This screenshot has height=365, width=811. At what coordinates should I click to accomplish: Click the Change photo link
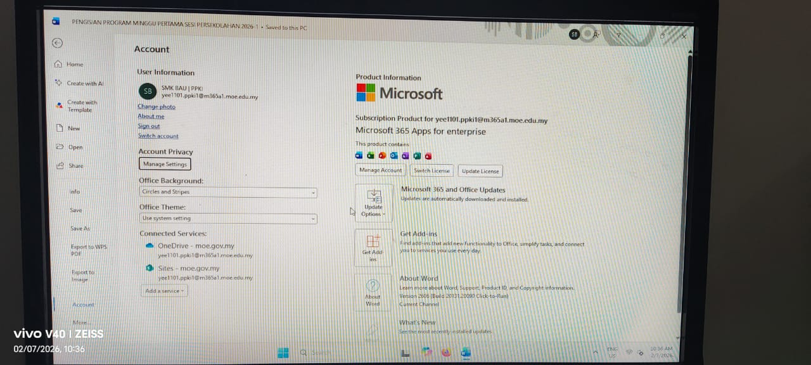pos(156,106)
